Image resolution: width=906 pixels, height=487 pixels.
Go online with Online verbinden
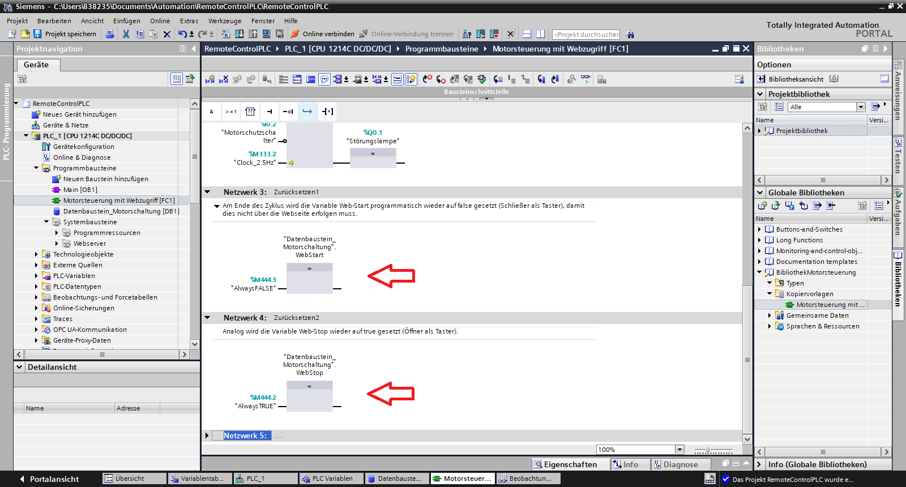323,34
